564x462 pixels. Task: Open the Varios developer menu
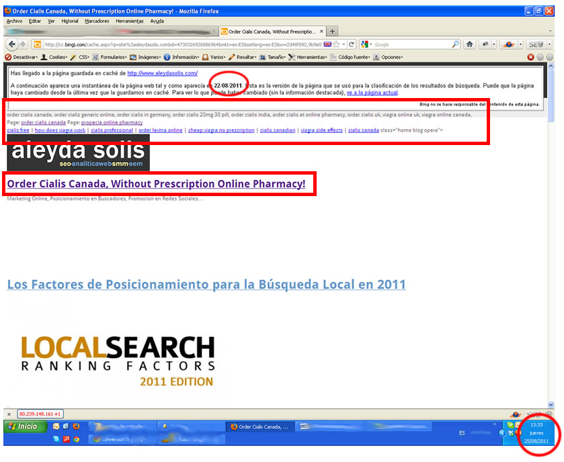tap(214, 57)
